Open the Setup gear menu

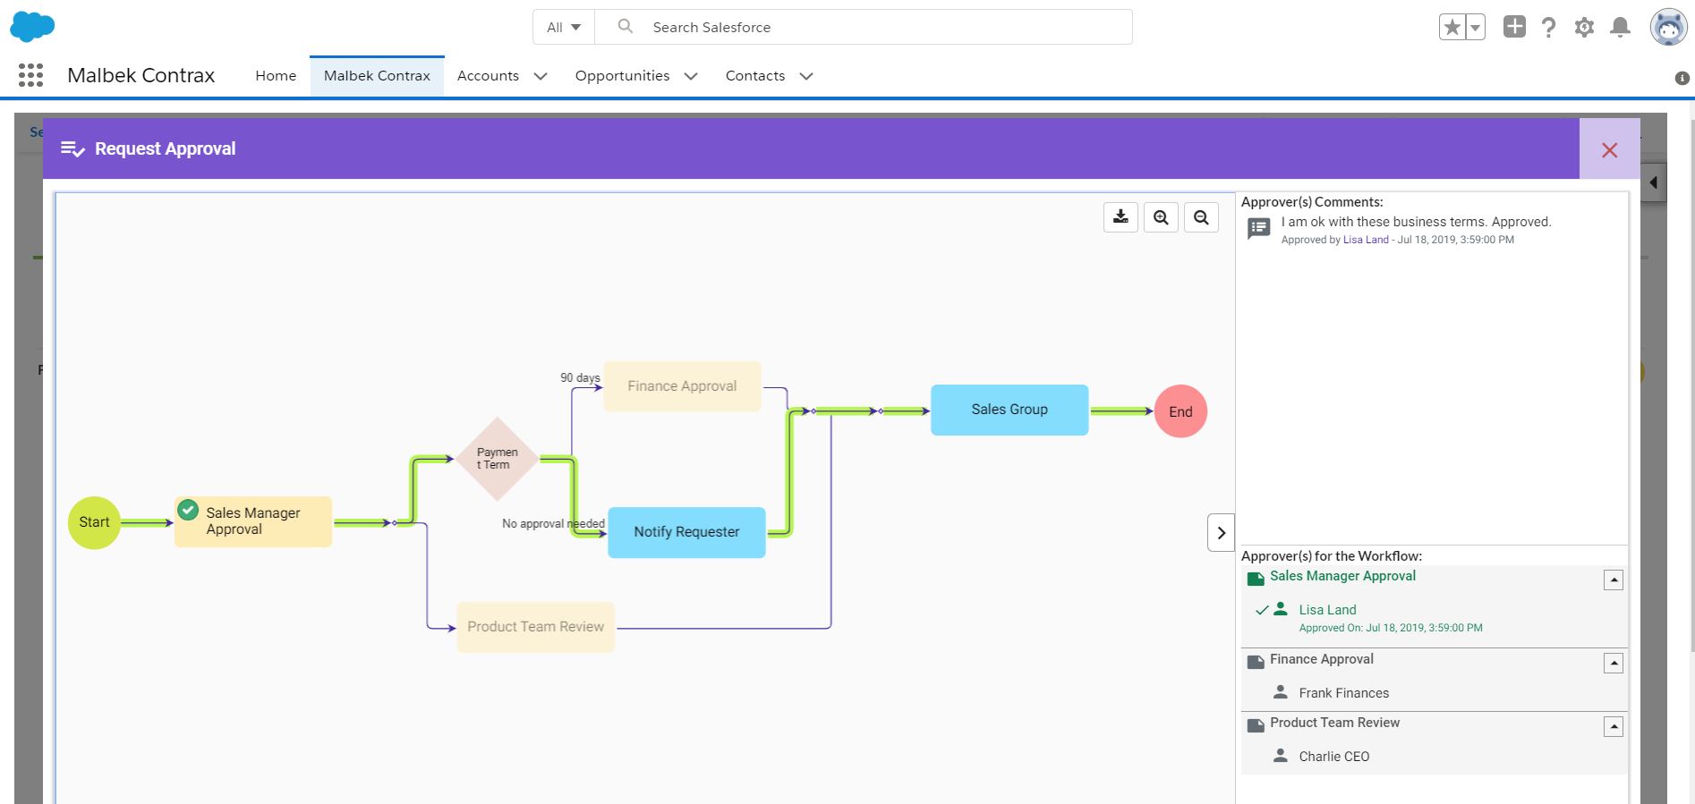pos(1584,28)
